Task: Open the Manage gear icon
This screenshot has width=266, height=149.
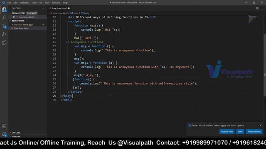Action: click(x=4, y=135)
